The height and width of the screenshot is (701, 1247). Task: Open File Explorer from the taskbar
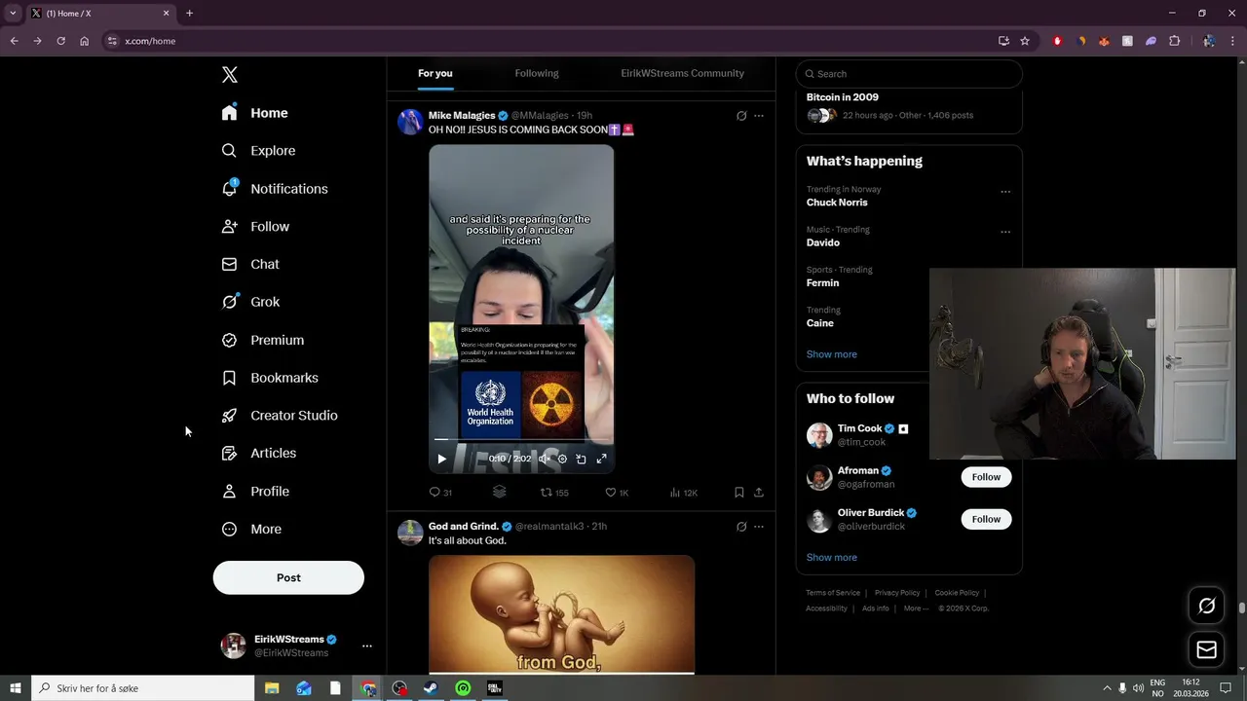tap(272, 688)
